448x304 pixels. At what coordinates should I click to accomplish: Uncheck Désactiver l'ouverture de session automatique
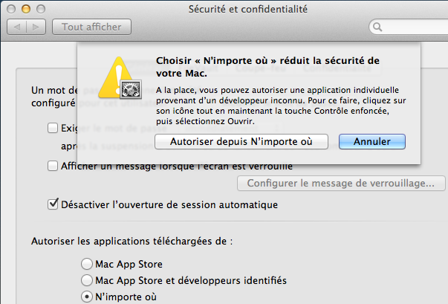pyautogui.click(x=53, y=204)
